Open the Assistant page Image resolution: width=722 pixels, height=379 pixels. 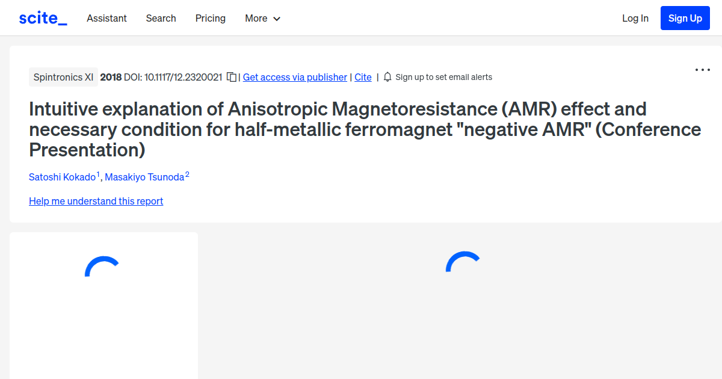pyautogui.click(x=106, y=18)
